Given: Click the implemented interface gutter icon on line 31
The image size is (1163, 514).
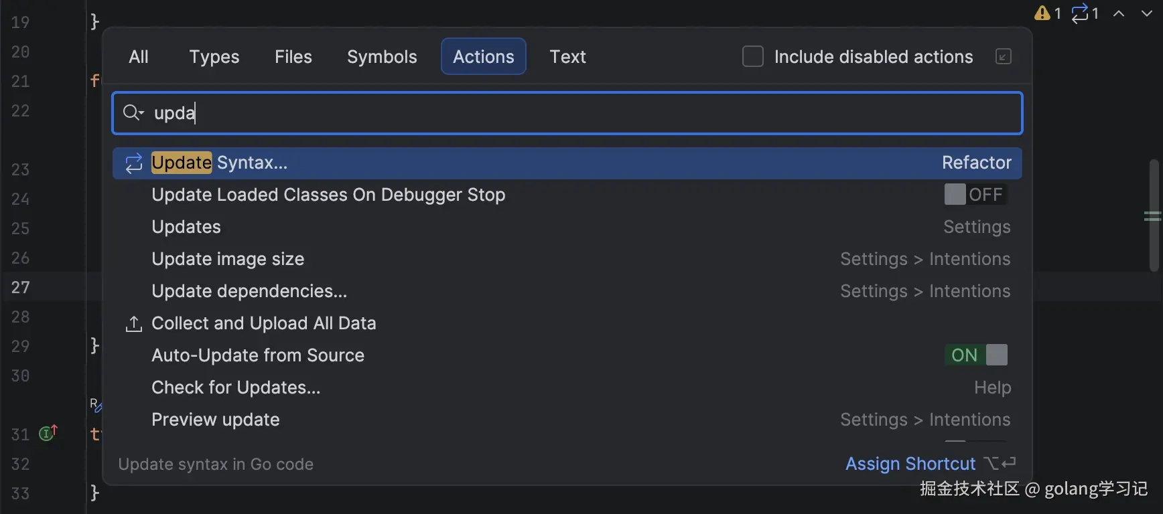Looking at the screenshot, I should pos(47,434).
